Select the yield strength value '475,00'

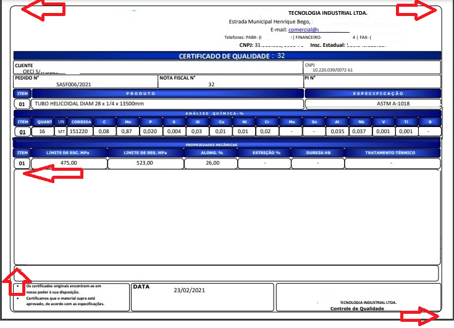click(69, 163)
